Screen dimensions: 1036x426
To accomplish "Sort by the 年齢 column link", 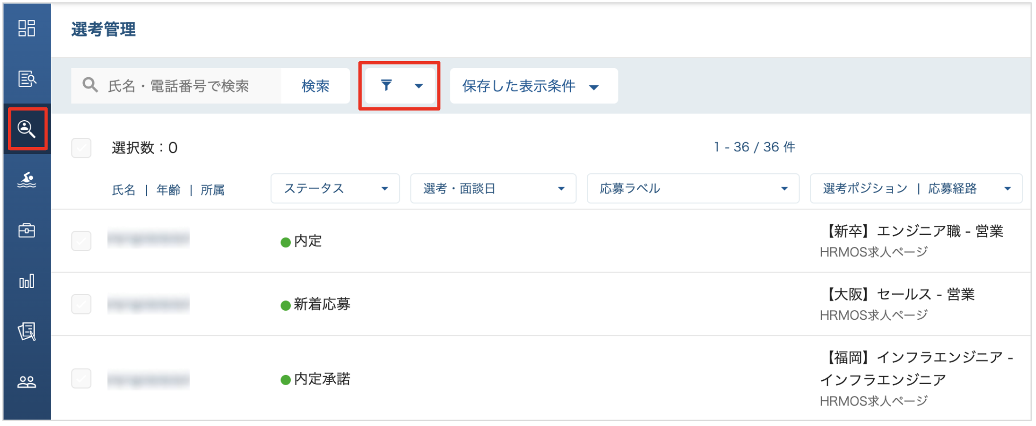I will [x=168, y=190].
